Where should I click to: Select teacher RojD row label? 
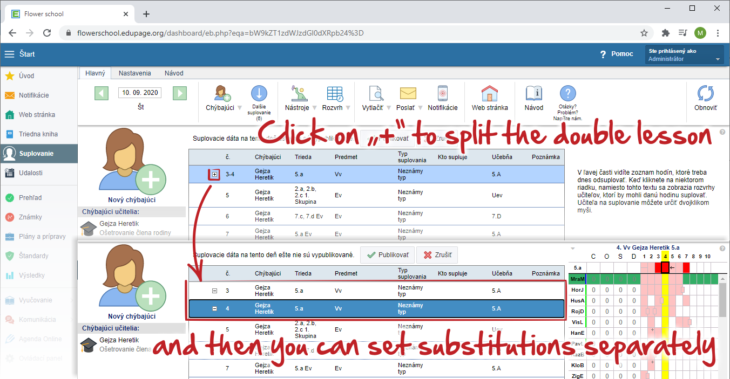click(578, 312)
